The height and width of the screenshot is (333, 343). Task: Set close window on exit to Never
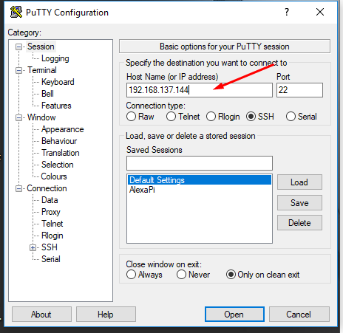click(181, 275)
